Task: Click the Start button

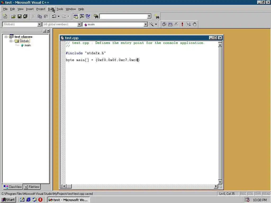Action: click(8, 200)
